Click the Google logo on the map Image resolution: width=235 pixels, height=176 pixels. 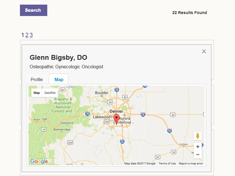click(39, 161)
